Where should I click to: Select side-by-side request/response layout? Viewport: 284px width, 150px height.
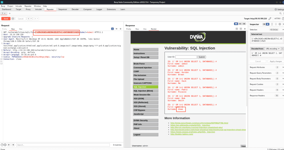tap(236, 24)
